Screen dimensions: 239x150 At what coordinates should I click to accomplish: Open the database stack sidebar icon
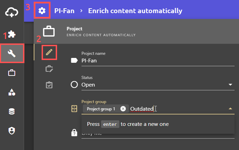[12, 111]
